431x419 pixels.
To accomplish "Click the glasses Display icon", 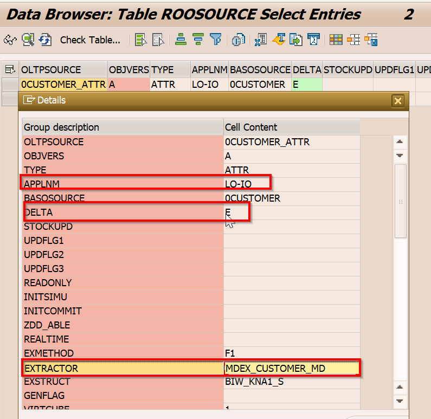I will (x=10, y=40).
